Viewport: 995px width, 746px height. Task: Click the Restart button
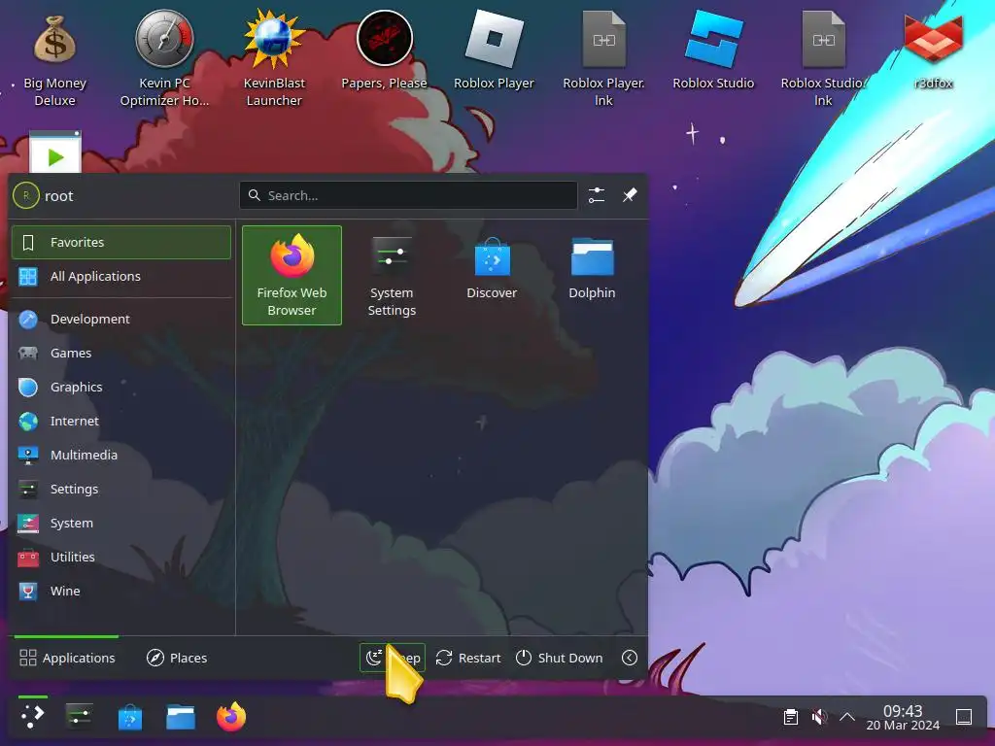point(468,658)
